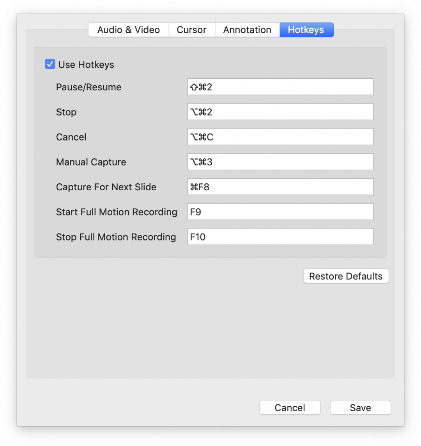This screenshot has width=421, height=446.
Task: Switch to the Audio & Video tab
Action: click(129, 30)
